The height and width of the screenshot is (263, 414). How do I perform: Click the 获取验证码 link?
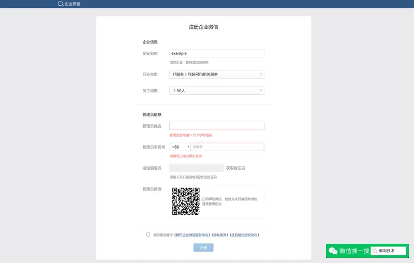[x=235, y=168]
